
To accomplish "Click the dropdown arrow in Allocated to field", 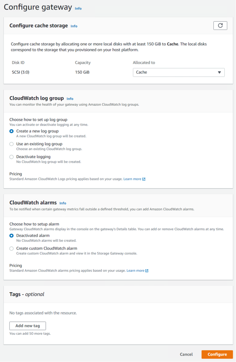I will (x=220, y=72).
